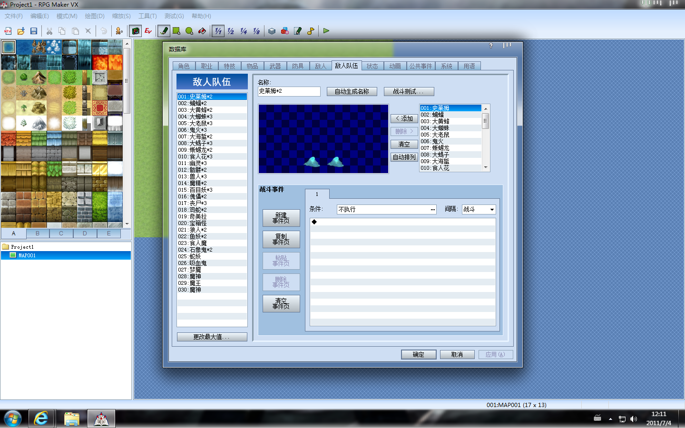Click down arrow of the enemy list scrollbar

[x=486, y=167]
